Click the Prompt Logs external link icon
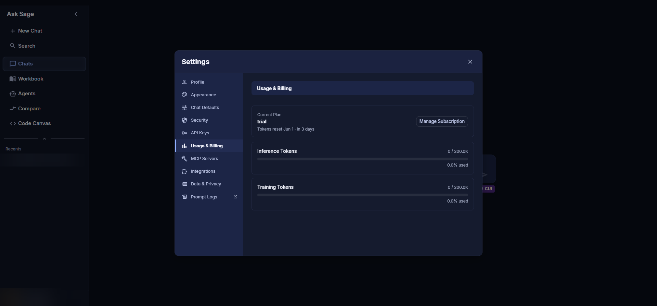This screenshot has width=657, height=306. 235,197
